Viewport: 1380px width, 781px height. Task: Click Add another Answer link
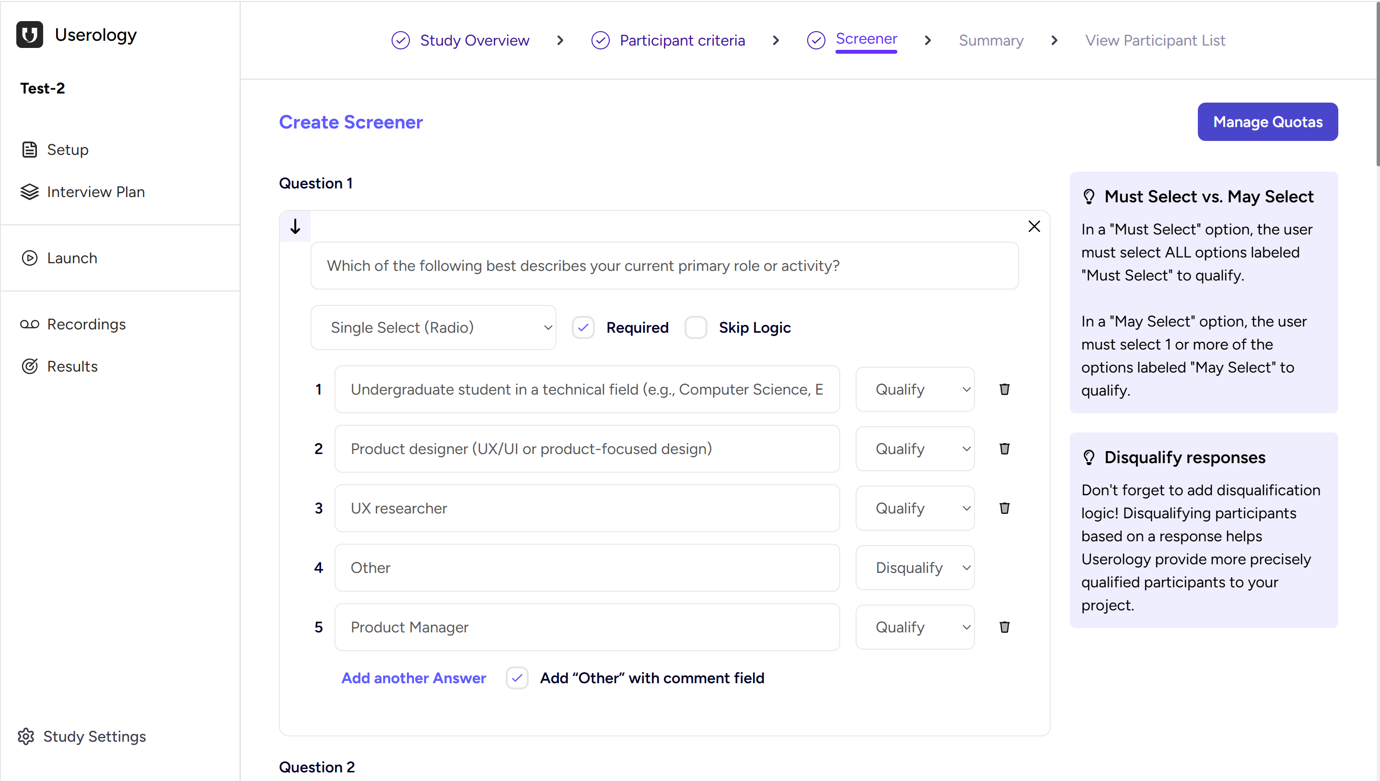pyautogui.click(x=413, y=678)
